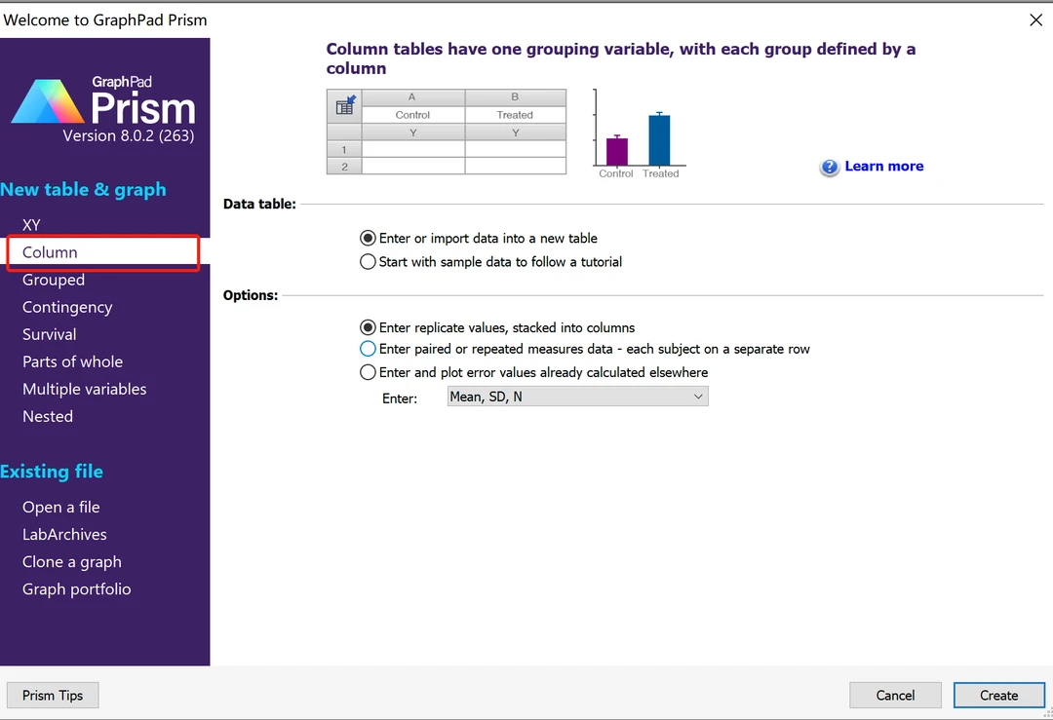Choose 'Clone a graph'
The height and width of the screenshot is (720, 1053).
click(x=72, y=562)
